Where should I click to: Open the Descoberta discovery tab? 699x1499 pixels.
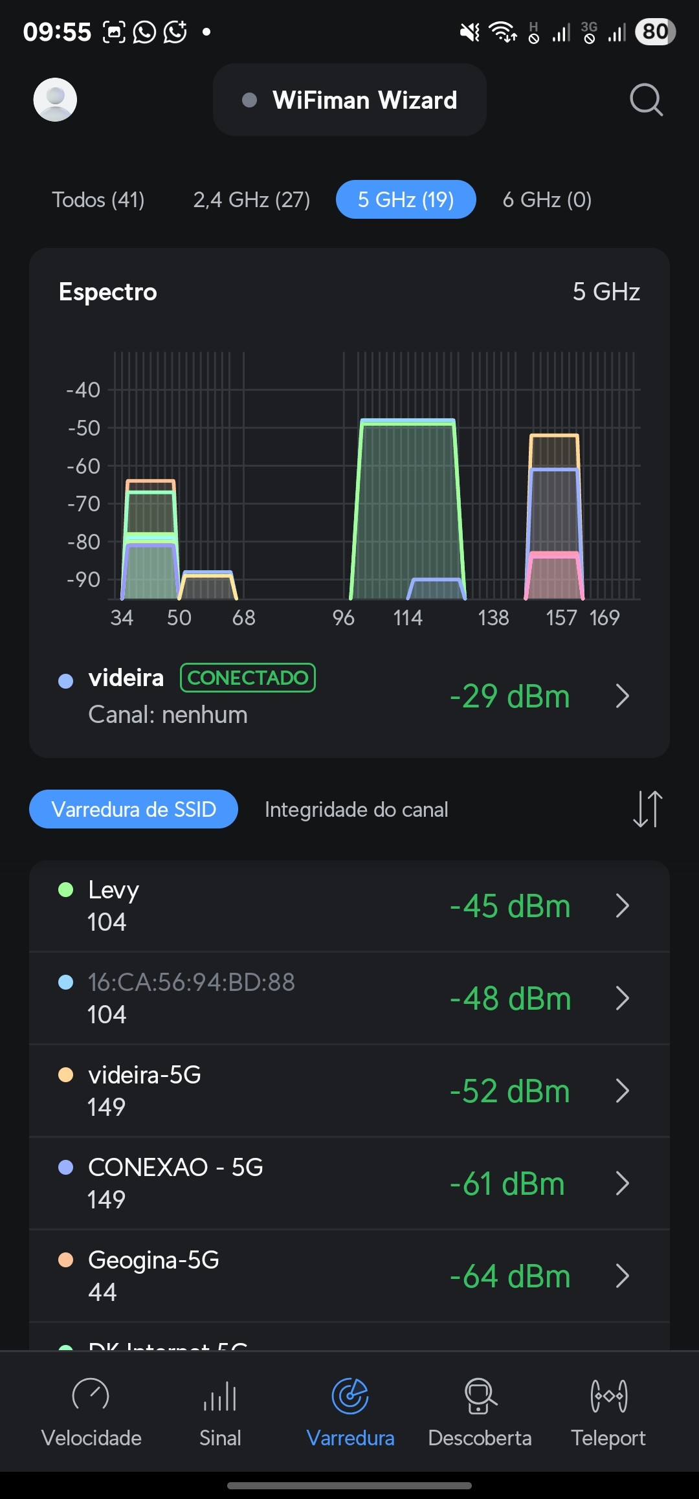[x=480, y=1411]
